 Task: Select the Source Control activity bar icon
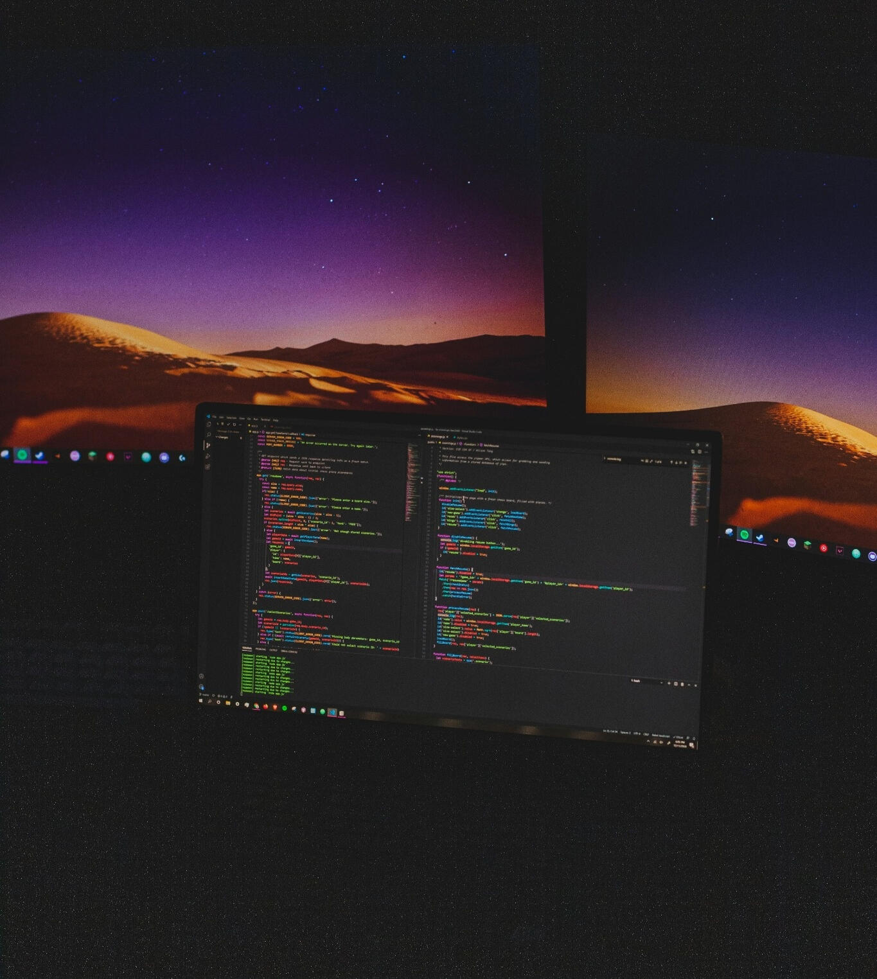(x=208, y=445)
